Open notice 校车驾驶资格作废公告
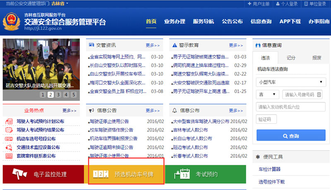This screenshot has height=190, width=331. [x=111, y=130]
